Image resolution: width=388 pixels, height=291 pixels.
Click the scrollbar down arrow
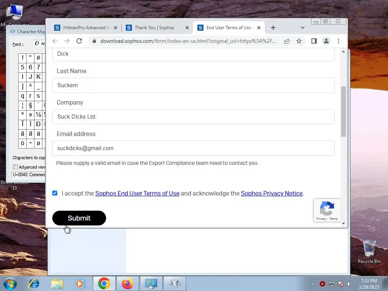(x=343, y=224)
